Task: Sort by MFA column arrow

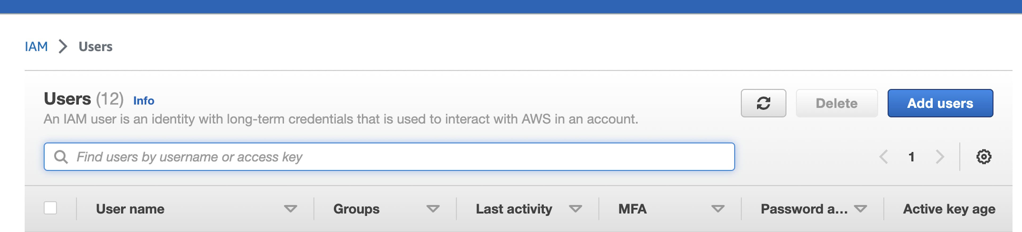Action: (718, 209)
